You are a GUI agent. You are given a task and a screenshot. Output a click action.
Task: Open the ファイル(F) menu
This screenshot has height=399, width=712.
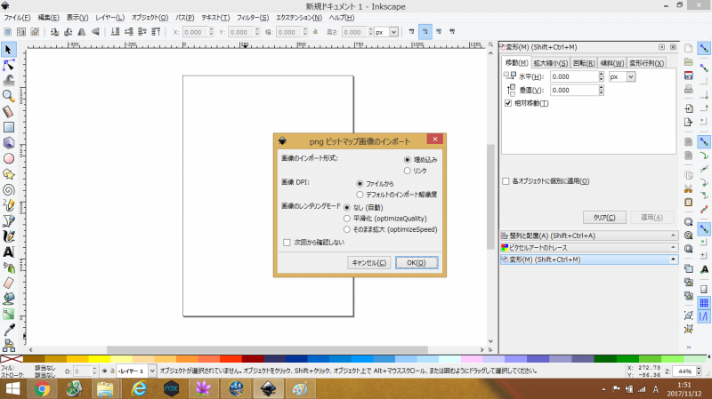click(17, 18)
